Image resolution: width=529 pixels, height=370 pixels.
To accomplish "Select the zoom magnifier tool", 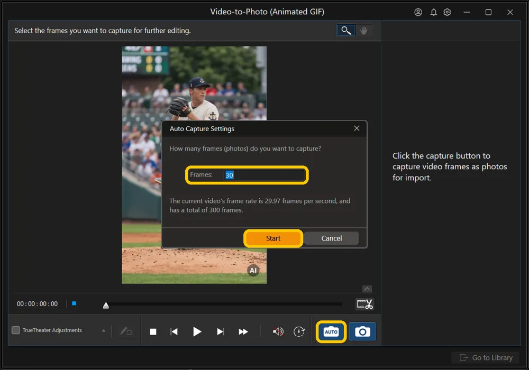I will (346, 30).
